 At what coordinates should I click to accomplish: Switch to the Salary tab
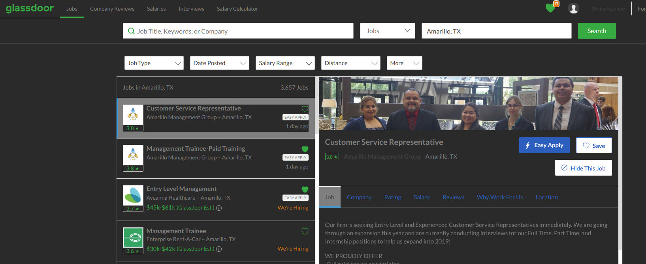tap(422, 197)
